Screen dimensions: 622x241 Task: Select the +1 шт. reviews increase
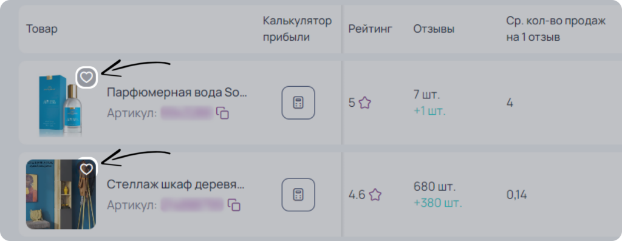tap(429, 111)
